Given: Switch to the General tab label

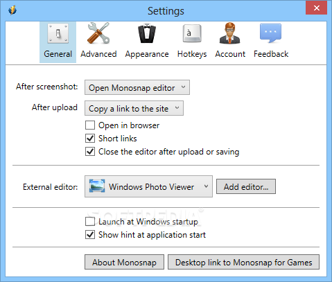Looking at the screenshot, I should click(58, 54).
